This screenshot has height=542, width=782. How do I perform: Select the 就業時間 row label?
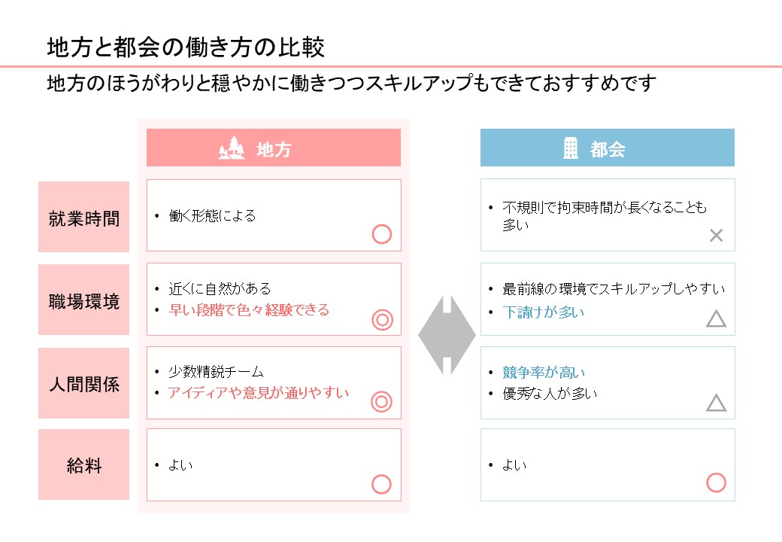[84, 218]
